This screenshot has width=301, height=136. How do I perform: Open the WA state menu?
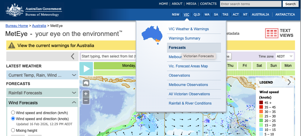click(x=207, y=15)
